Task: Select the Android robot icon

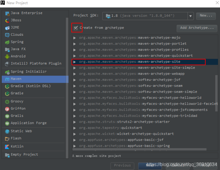Action: [7, 56]
